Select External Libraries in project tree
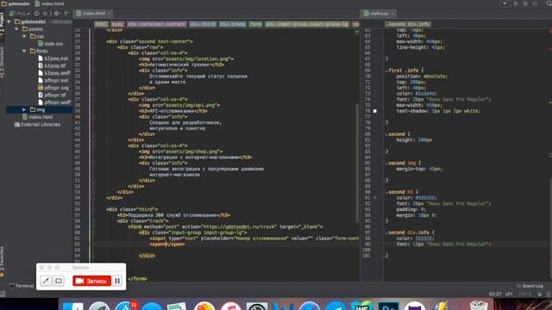Viewport: 552px width, 310px height. (x=37, y=124)
